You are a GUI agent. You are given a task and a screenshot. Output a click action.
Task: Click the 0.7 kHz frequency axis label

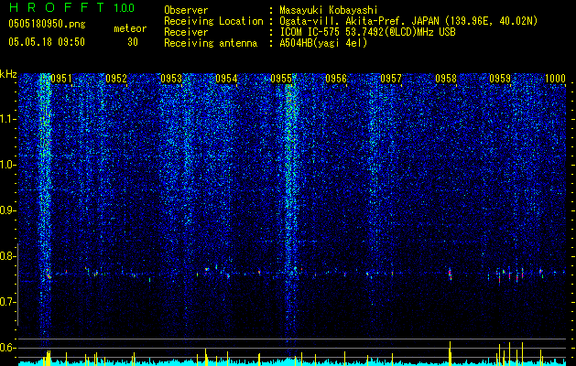click(8, 302)
